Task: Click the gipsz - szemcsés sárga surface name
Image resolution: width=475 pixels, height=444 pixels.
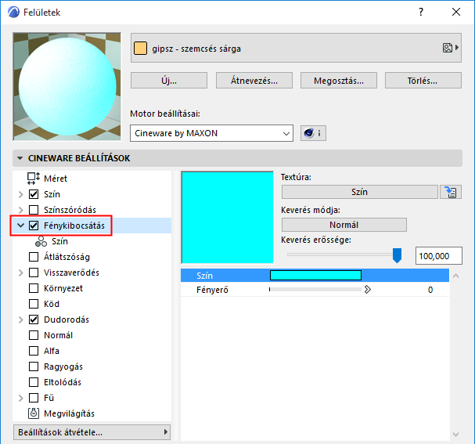Action: (x=196, y=49)
